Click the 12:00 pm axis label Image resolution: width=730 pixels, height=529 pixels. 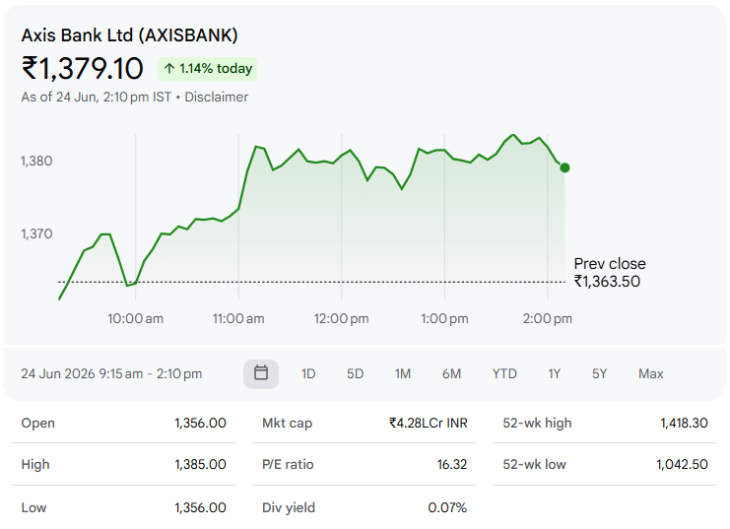(x=341, y=318)
